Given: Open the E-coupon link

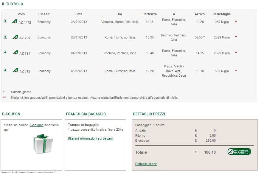Looking at the screenshot, I should click(37, 125).
